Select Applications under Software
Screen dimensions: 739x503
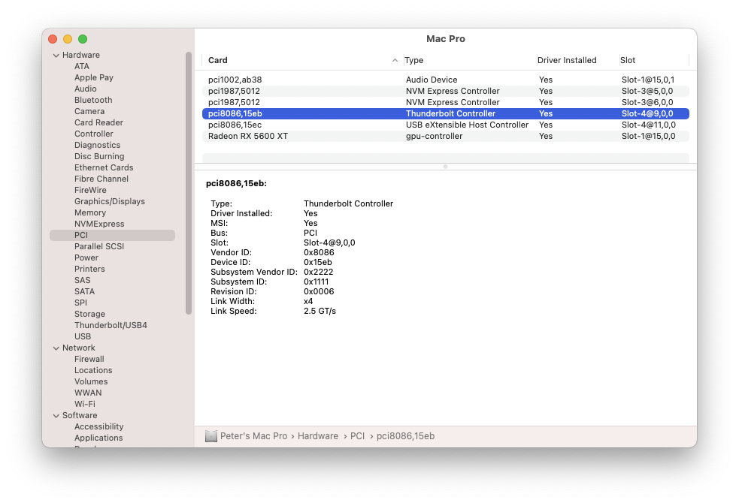tap(98, 438)
